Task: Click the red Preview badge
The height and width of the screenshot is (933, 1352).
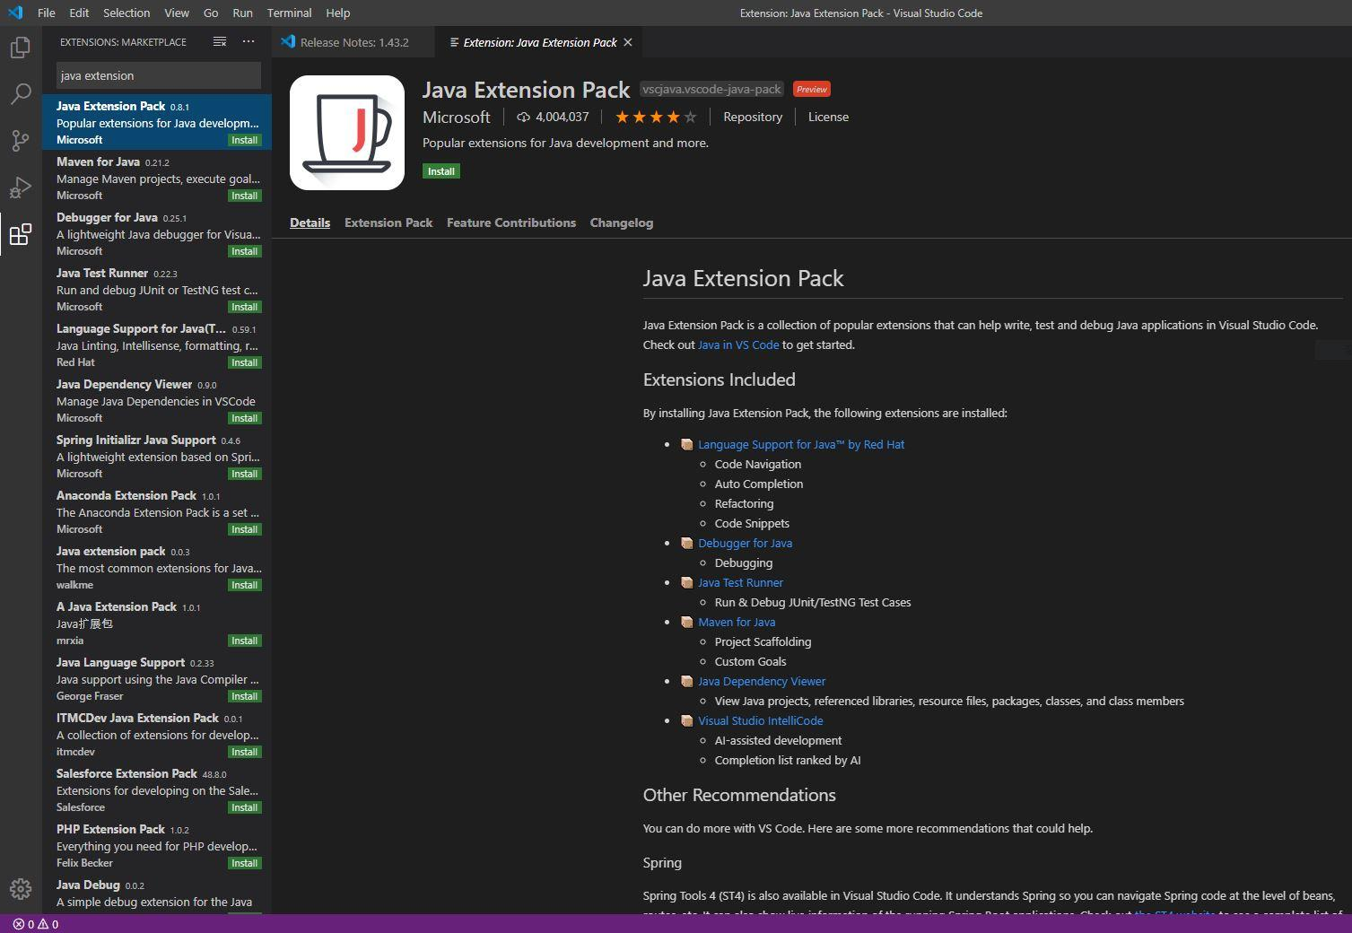Action: point(812,89)
